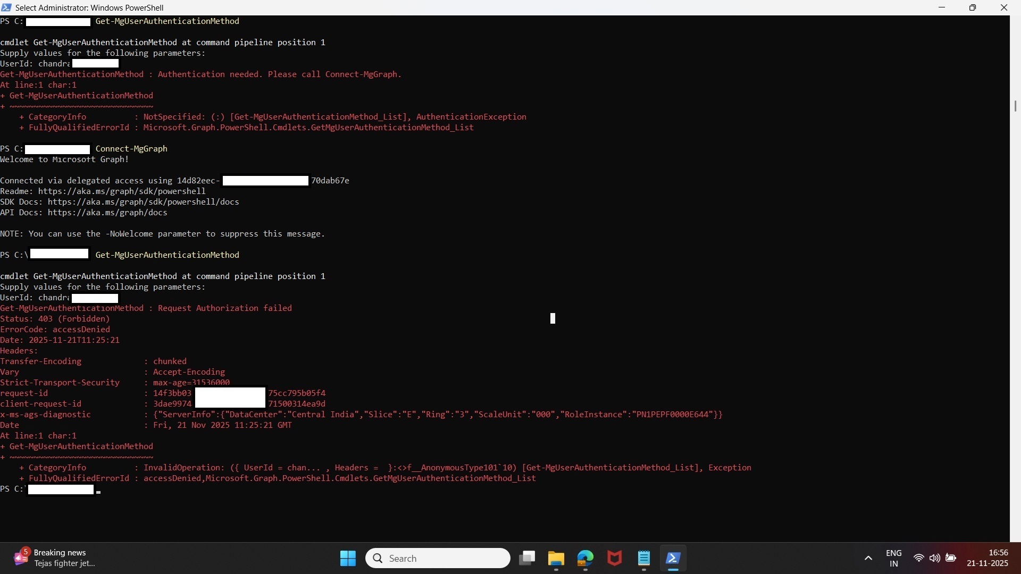Launch Microsoft Edge from taskbar
The width and height of the screenshot is (1021, 574).
click(x=585, y=558)
